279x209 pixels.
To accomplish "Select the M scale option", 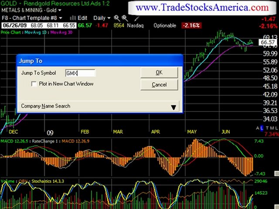I will coord(272,128).
